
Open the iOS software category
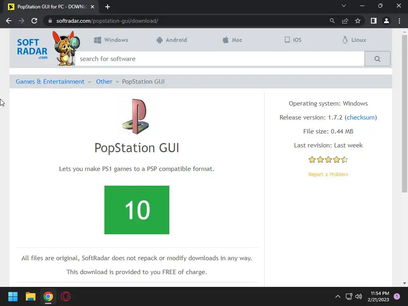[293, 40]
